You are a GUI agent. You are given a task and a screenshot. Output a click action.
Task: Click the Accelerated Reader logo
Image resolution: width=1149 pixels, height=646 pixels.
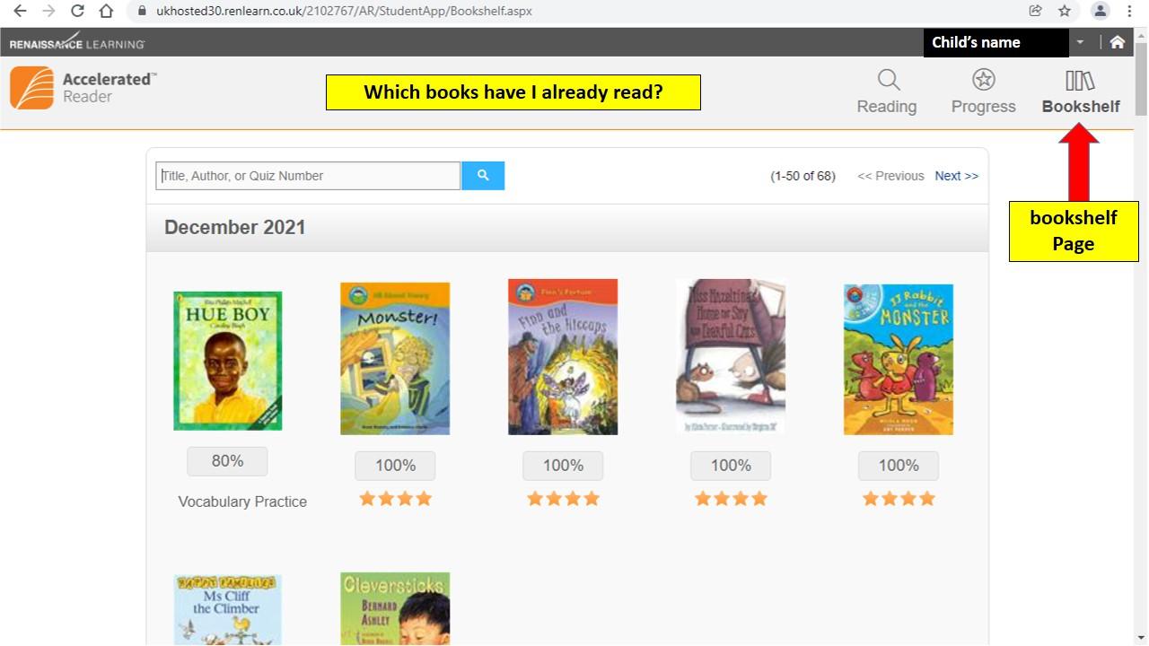tap(83, 88)
